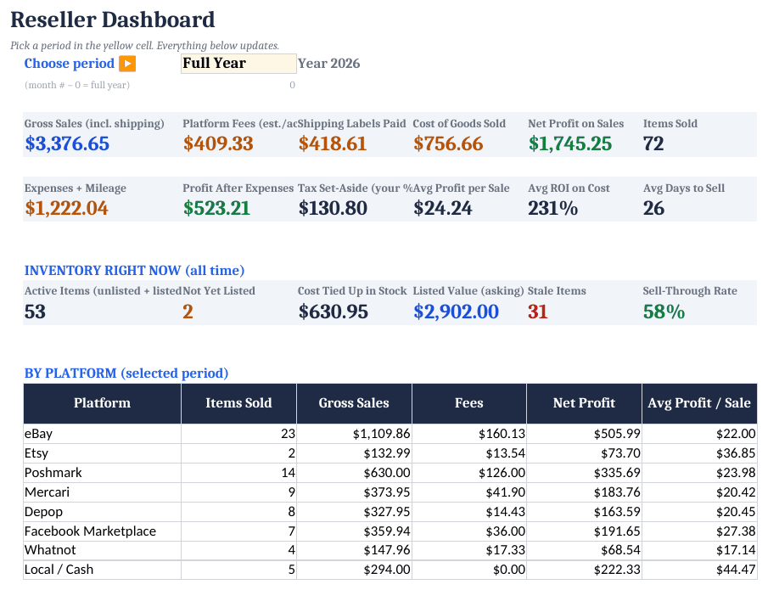Select Etsy avg profit $36.85
This screenshot has height=590, width=768.
(699, 453)
